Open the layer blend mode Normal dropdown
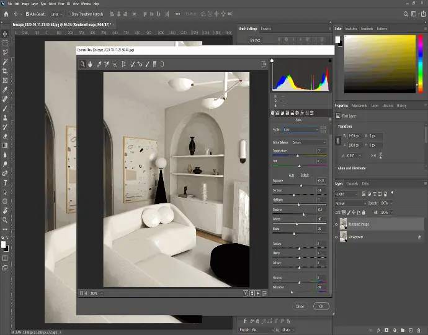Image resolution: width=428 pixels, height=335 pixels. click(349, 203)
